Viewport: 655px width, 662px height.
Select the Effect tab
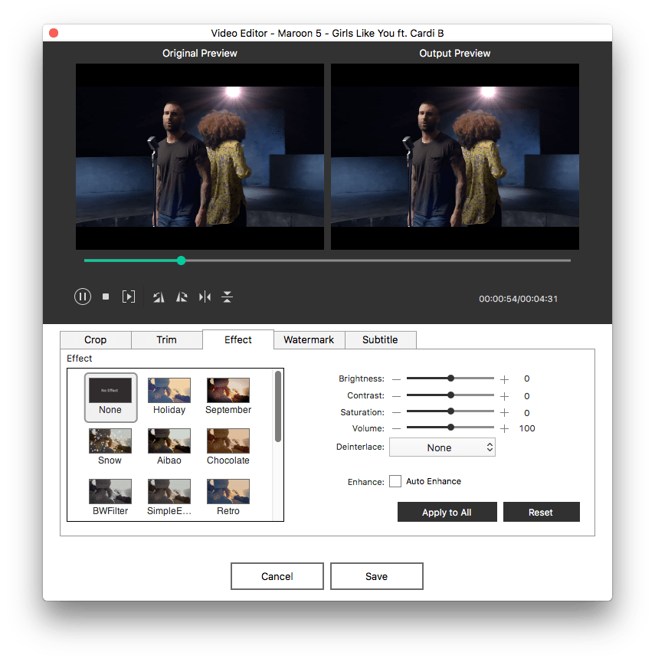click(x=238, y=340)
